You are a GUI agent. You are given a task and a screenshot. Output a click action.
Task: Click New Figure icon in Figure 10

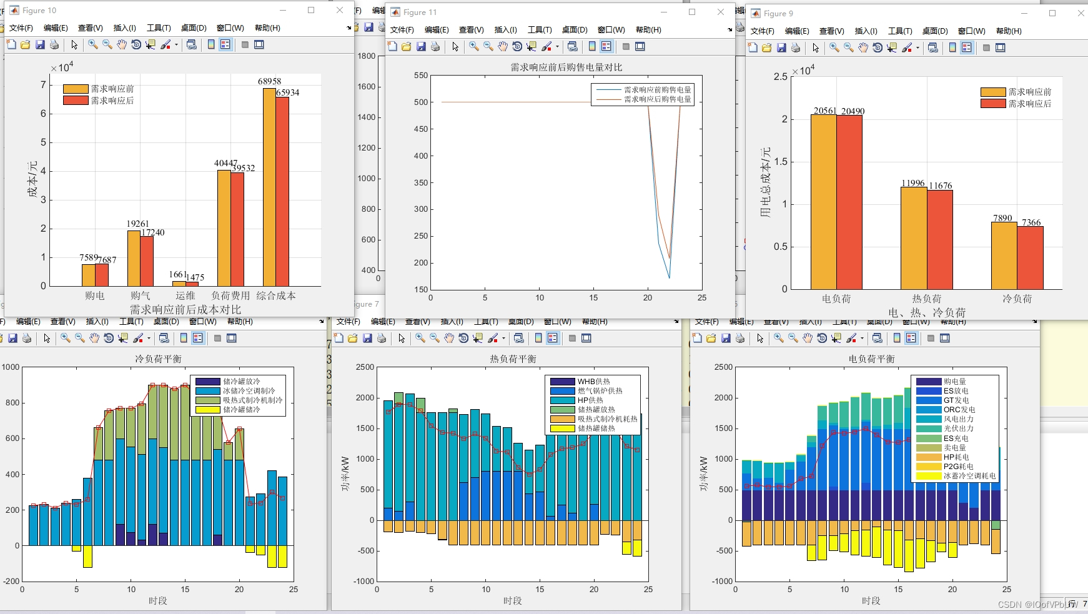coord(11,44)
